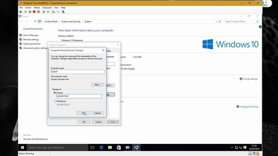278x156 pixels.
Task: Click the Checkpoint icon in VM toolbar
Action: pyautogui.click(x=53, y=12)
